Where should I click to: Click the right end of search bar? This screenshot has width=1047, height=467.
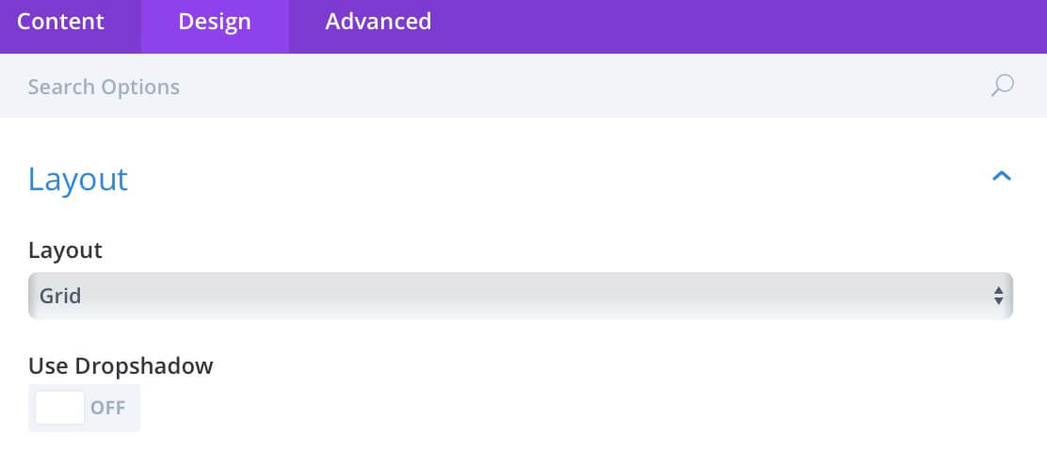(1002, 87)
